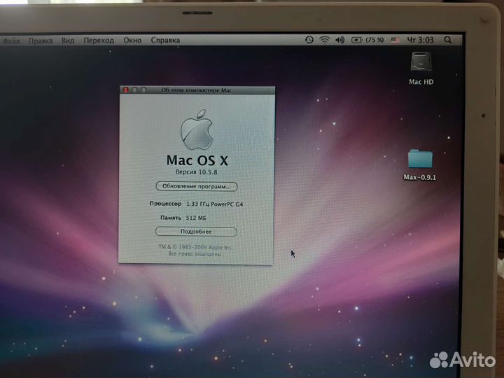
Task: Open the Вид menu
Action: (x=68, y=41)
